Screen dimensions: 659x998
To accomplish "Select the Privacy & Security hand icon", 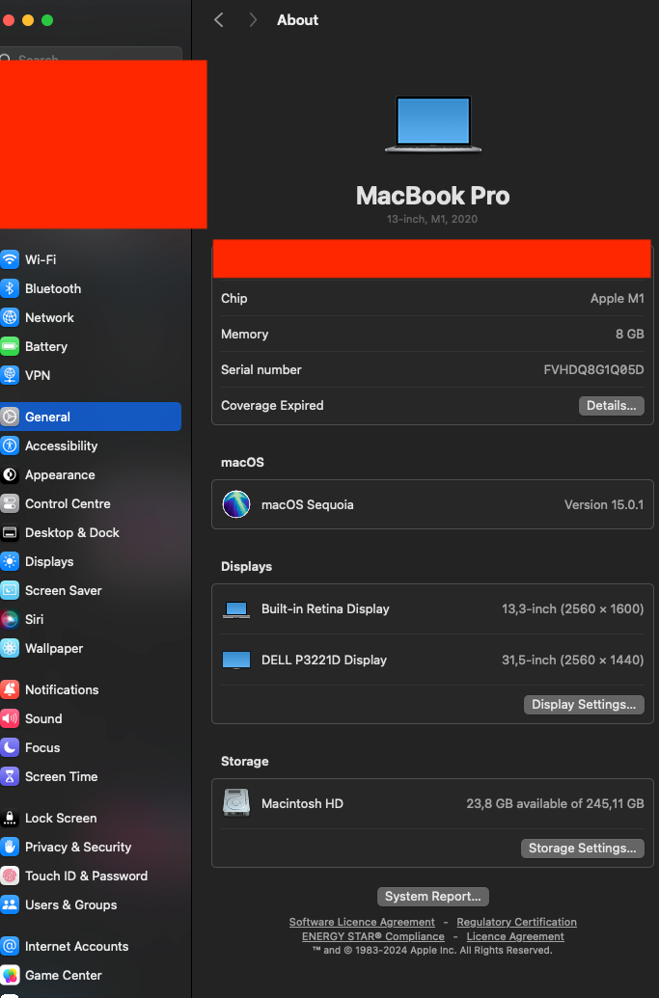I will pos(10,848).
